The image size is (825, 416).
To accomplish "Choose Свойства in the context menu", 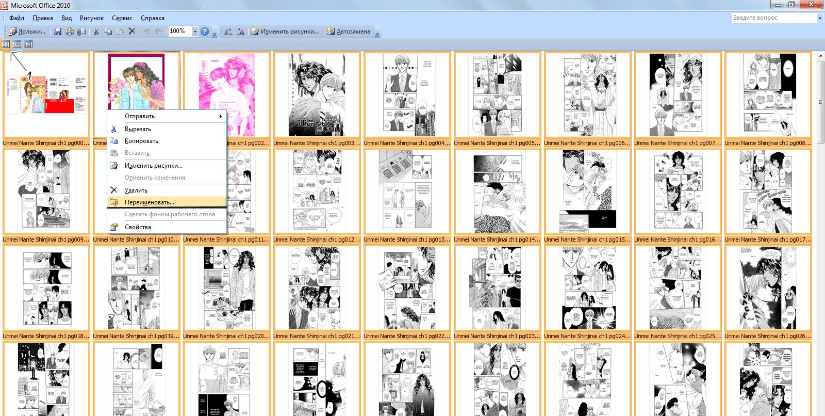I will [x=167, y=227].
